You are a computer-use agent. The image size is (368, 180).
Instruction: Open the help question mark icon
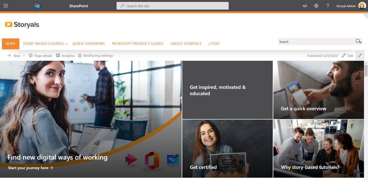328,6
